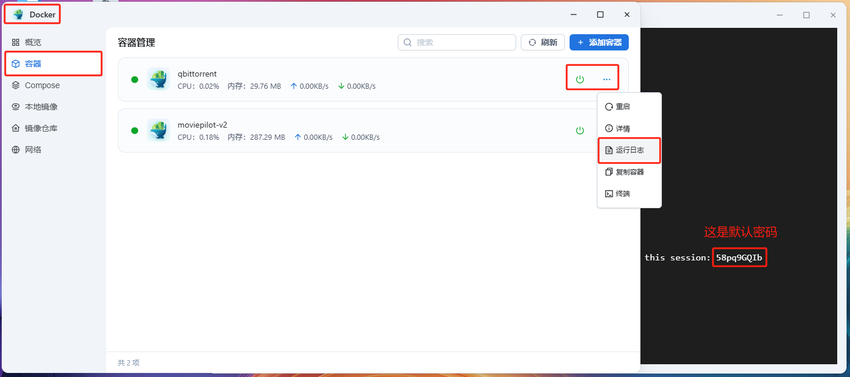This screenshot has height=377, width=850.
Task: Click the search magnifier icon
Action: point(408,42)
